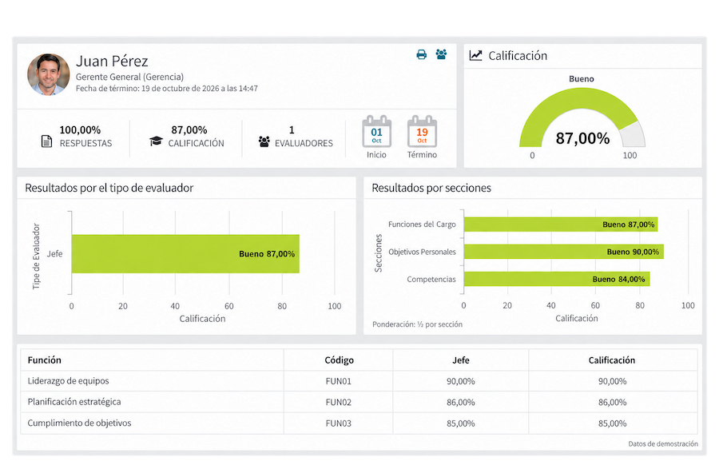Select the Competencias bar
Image resolution: width=719 pixels, height=473 pixels.
557,279
